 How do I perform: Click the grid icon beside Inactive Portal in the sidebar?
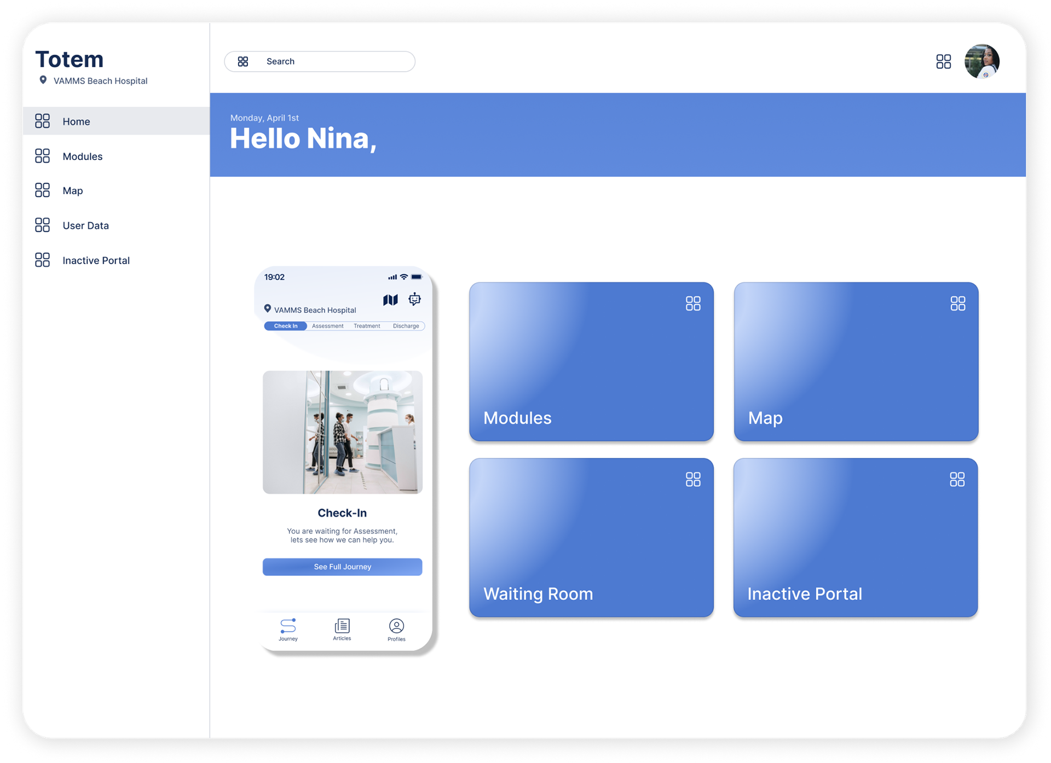click(42, 260)
